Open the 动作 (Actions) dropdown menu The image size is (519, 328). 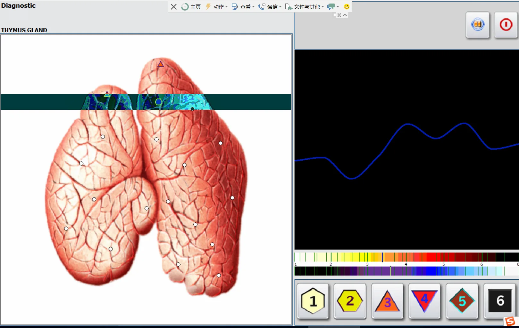[x=217, y=7]
